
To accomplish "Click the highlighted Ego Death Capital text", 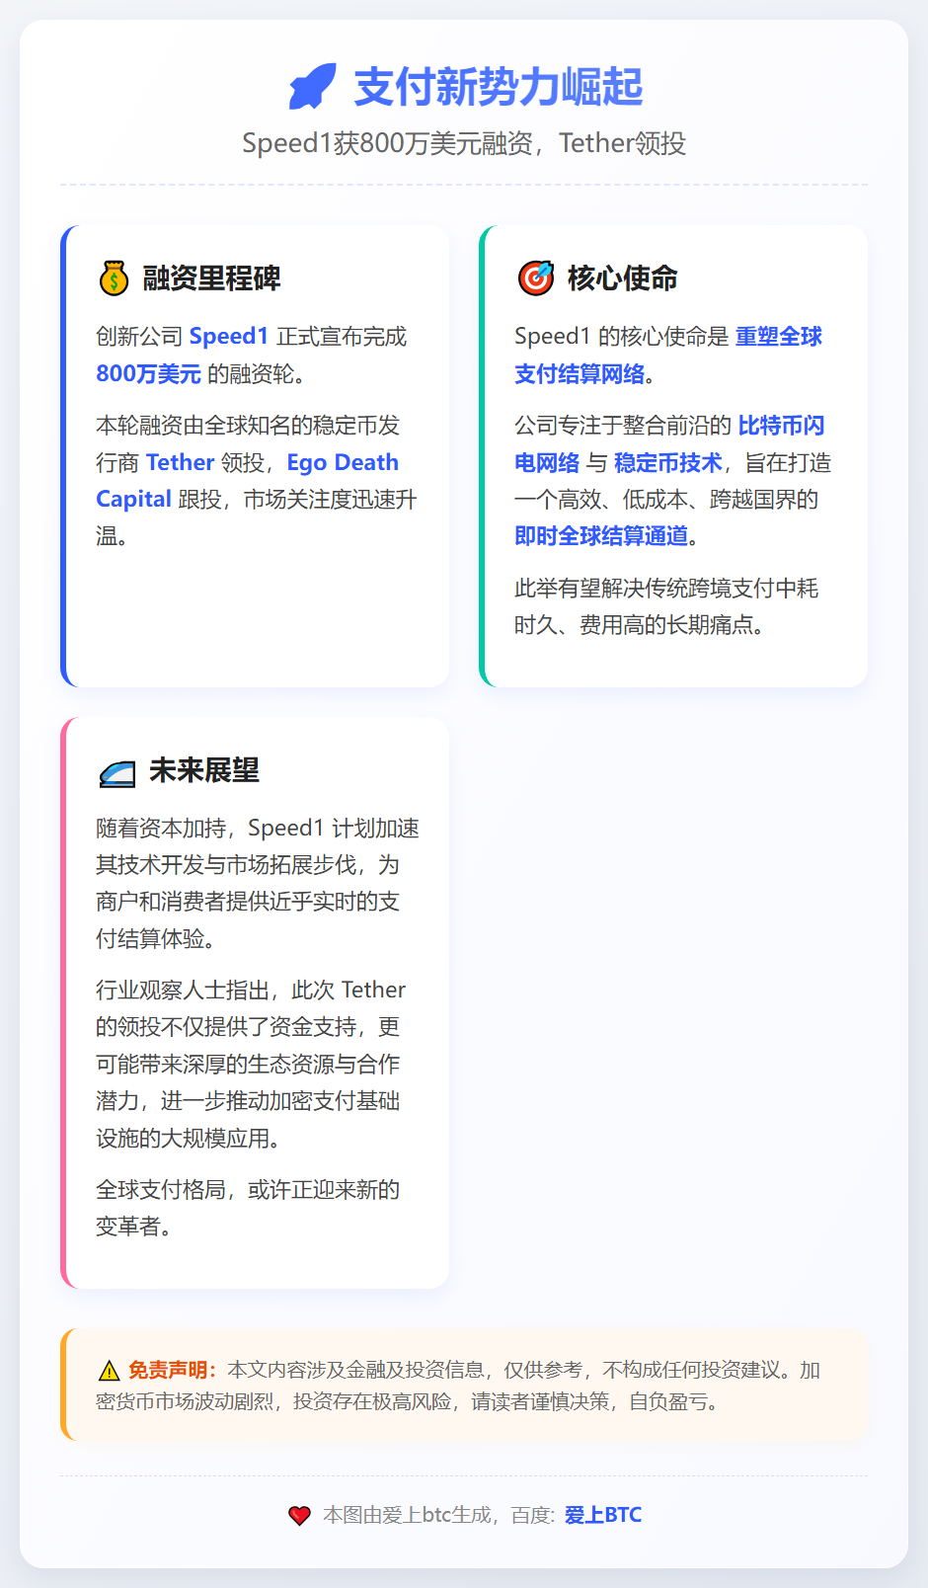I will click(247, 481).
